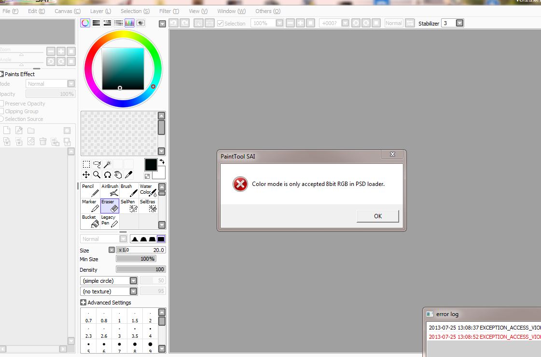
Task: Select the SelPen tool
Action: [129, 206]
